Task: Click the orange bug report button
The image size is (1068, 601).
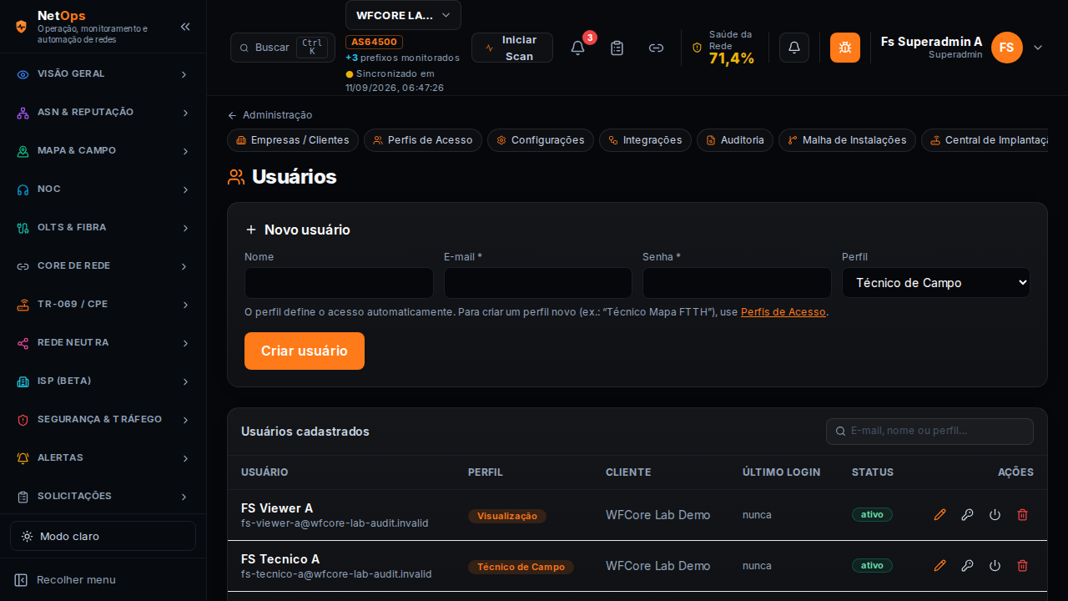Action: 845,48
